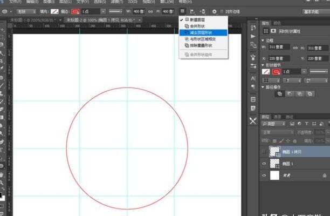Toggle the type layer 'T' filter icon
This screenshot has width=330, height=216.
[307, 124]
